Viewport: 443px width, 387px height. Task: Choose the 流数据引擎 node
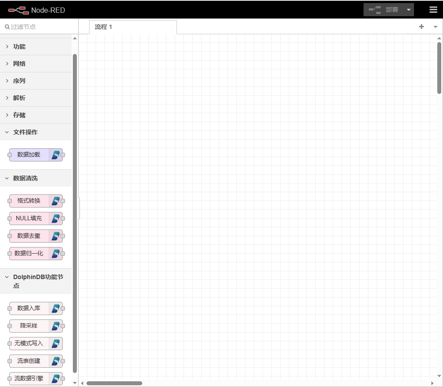(x=35, y=378)
